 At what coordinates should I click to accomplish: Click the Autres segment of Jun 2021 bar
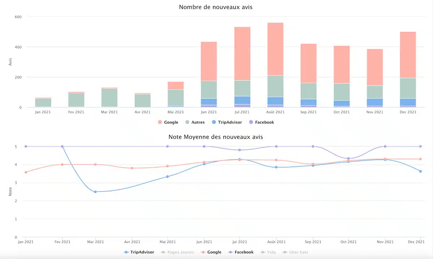209,90
